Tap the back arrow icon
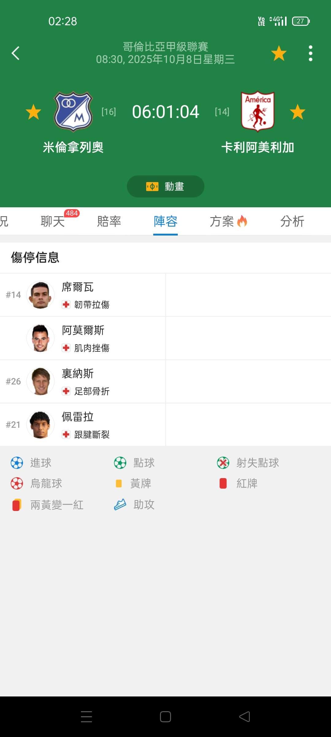331x737 pixels. [16, 53]
